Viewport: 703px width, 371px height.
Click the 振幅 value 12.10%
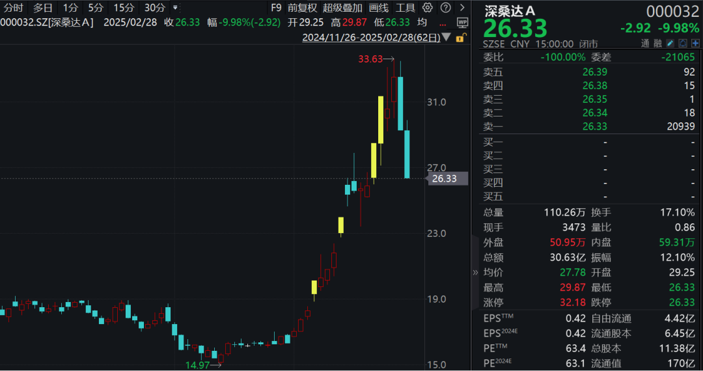[x=678, y=257]
